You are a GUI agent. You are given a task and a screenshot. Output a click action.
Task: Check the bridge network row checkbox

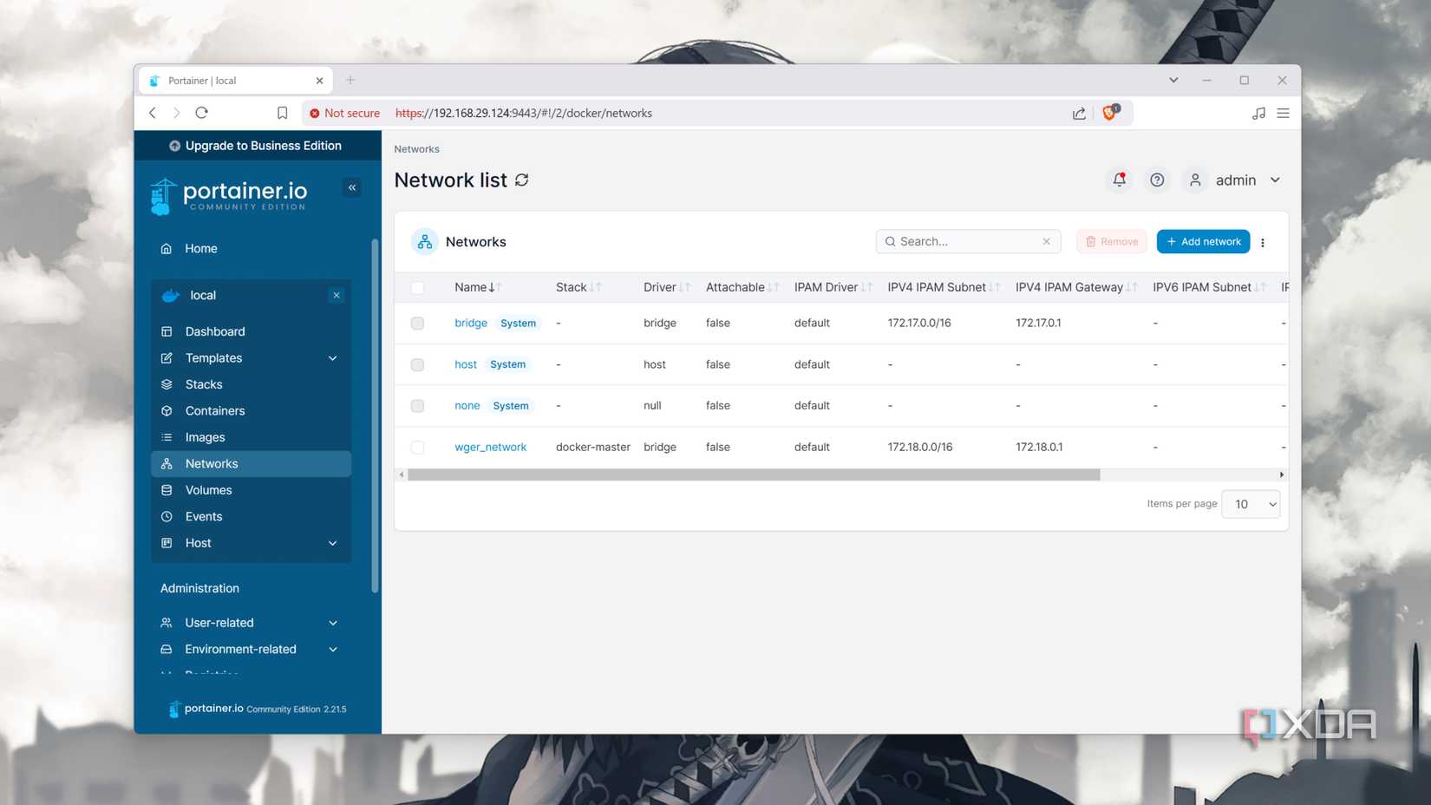[417, 323]
